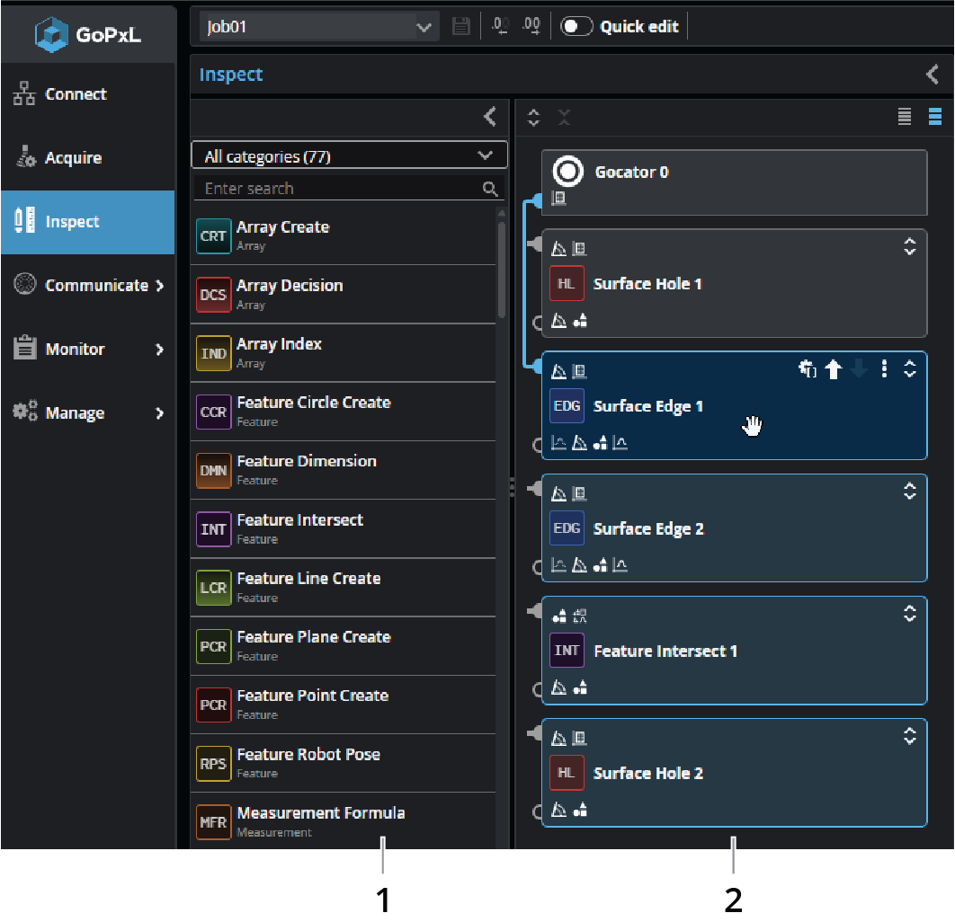Image resolution: width=955 pixels, height=922 pixels.
Task: Collapse the Inspect panel with top-right chevron
Action: point(933,75)
